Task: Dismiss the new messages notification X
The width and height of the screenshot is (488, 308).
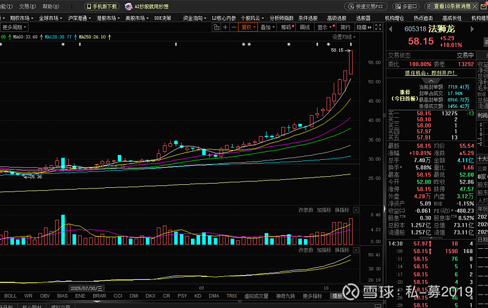Action: tap(475, 6)
